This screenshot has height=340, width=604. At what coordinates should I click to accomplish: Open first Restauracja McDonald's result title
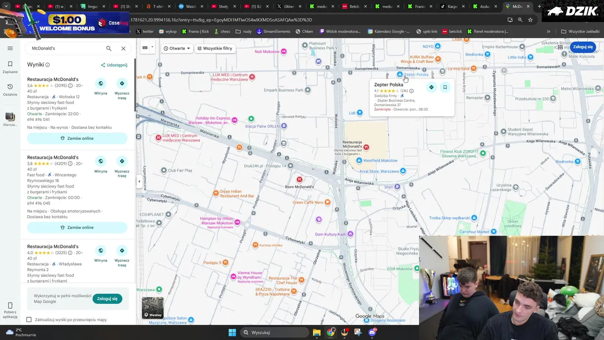click(53, 79)
